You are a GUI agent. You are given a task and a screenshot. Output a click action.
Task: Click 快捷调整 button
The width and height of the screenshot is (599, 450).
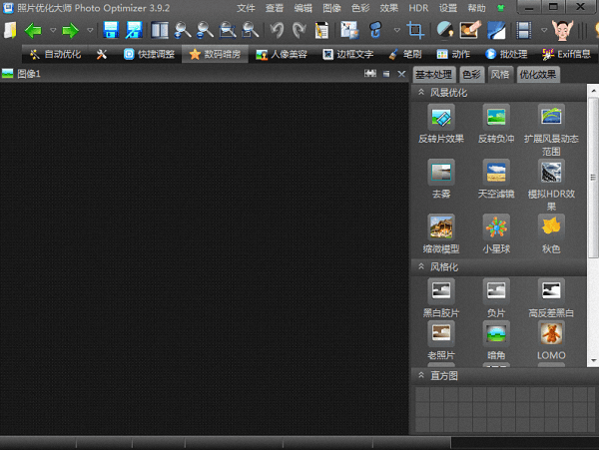(150, 55)
